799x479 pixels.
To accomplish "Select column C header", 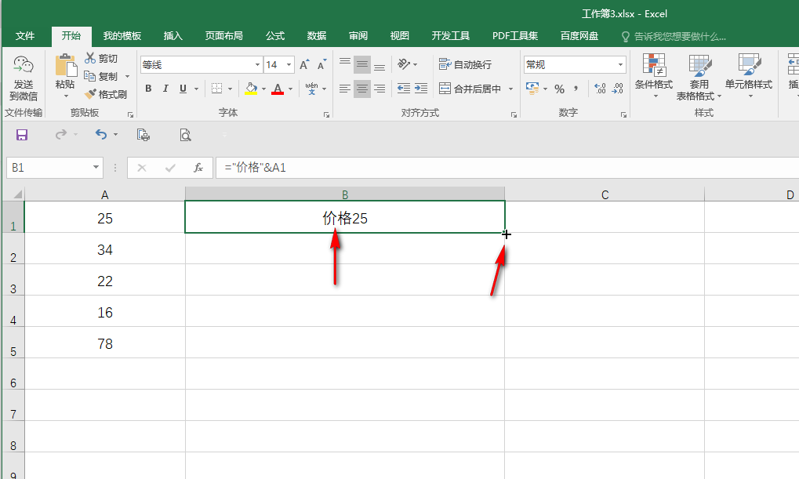I will (605, 194).
